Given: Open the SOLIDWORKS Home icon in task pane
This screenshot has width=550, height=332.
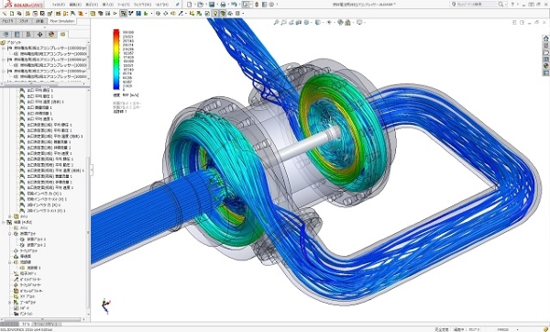Looking at the screenshot, I should (x=545, y=39).
